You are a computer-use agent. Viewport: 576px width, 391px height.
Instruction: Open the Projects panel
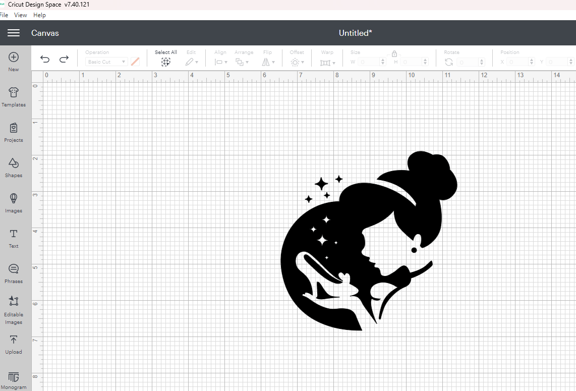[x=14, y=132]
